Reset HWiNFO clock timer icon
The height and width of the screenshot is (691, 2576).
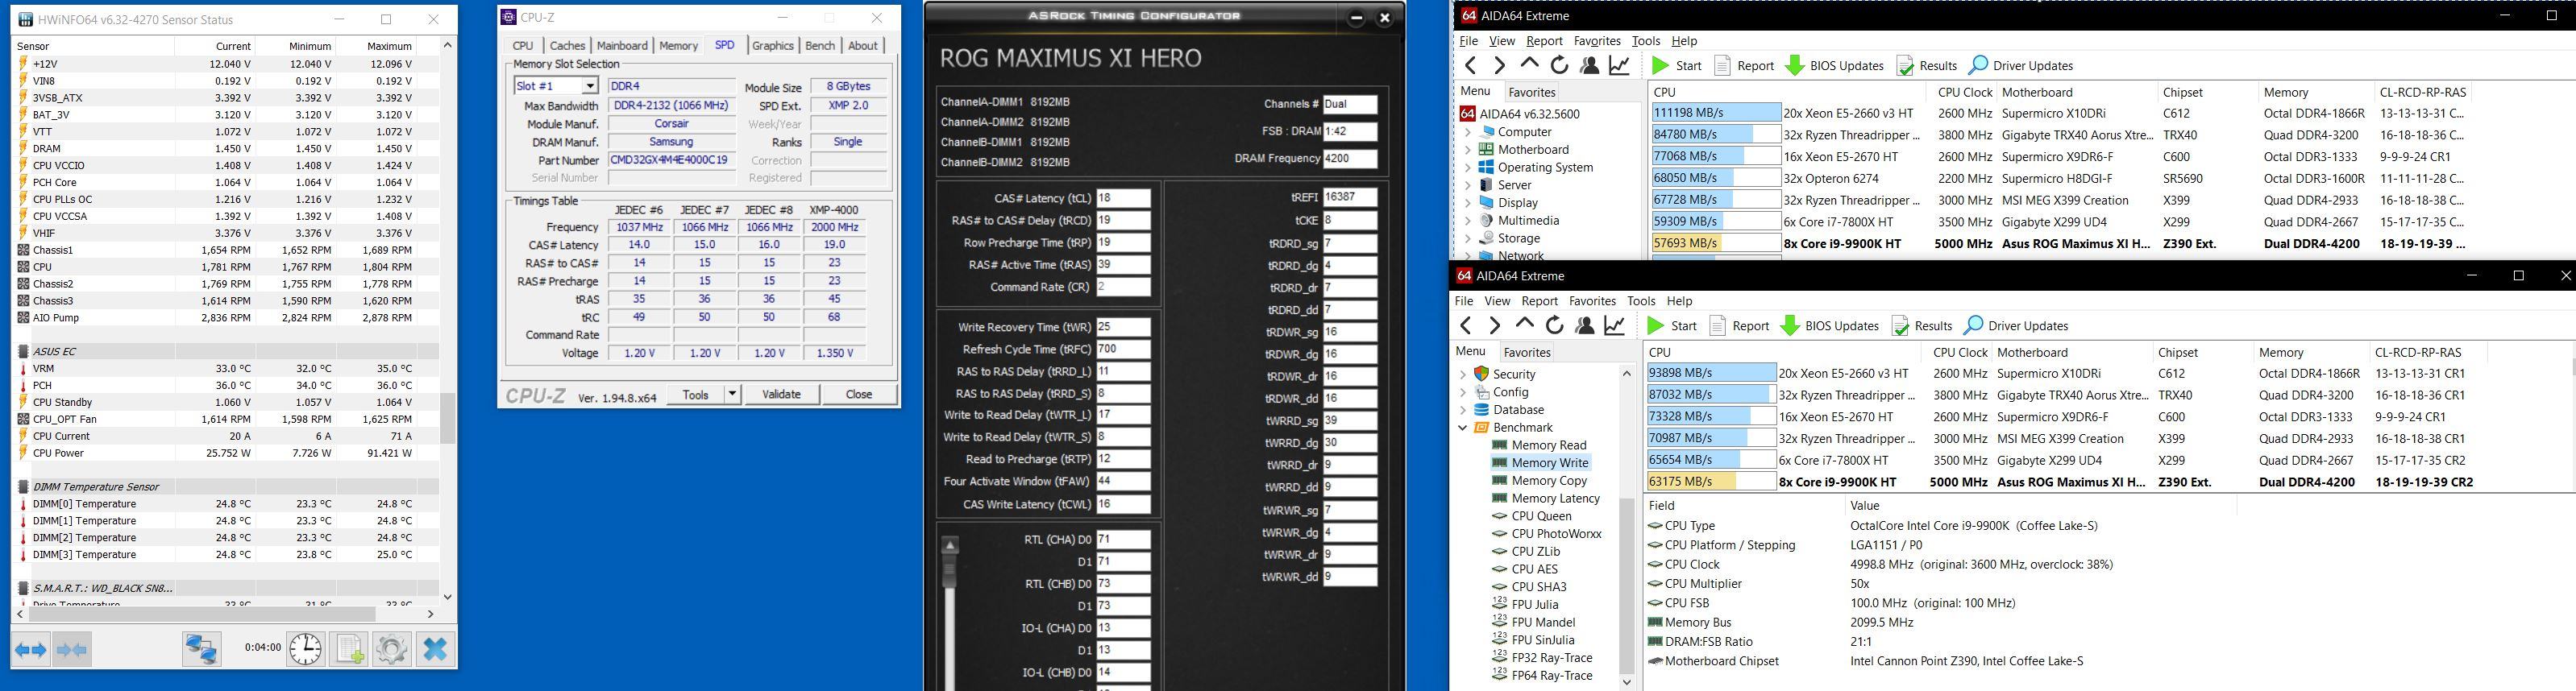305,649
